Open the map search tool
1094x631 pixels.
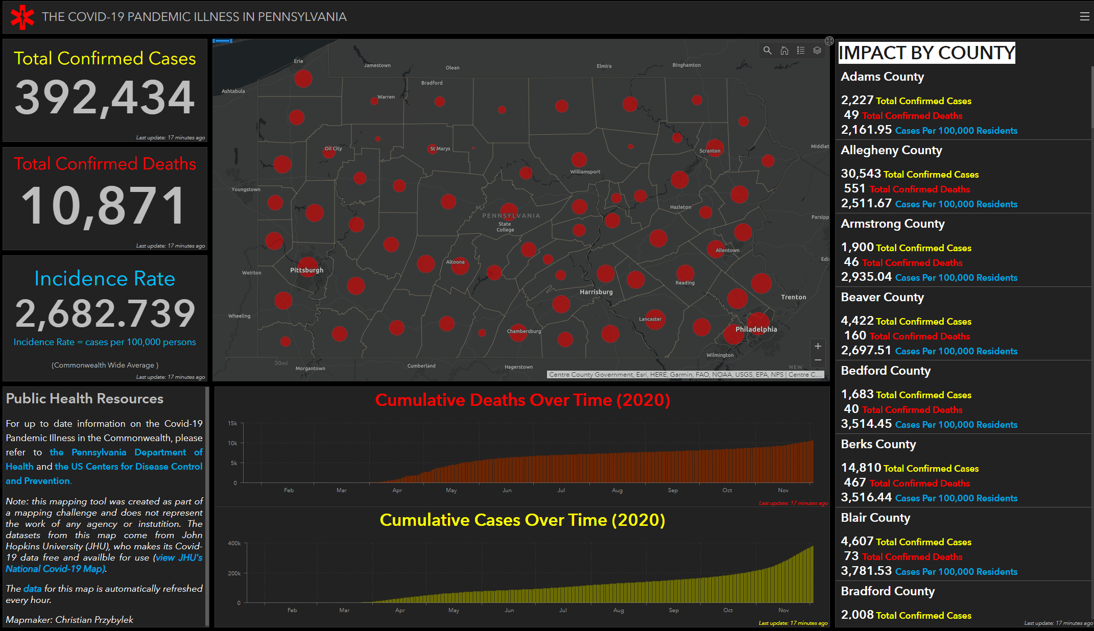767,51
